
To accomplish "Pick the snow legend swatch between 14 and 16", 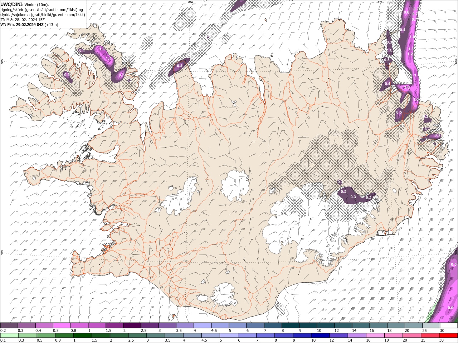I will click(361, 325).
